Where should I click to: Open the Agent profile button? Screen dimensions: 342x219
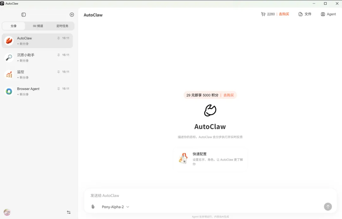pos(328,14)
